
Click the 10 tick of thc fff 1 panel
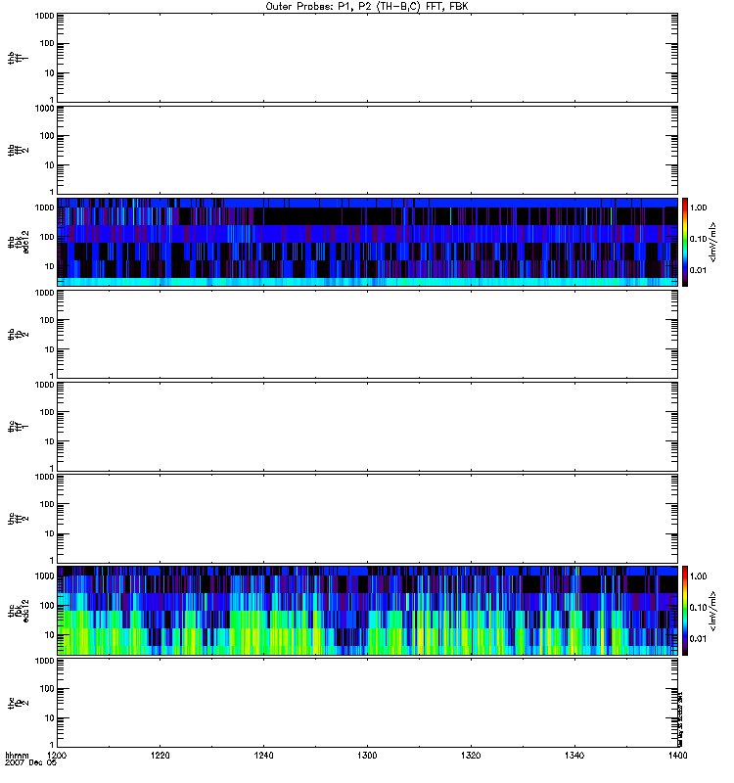[x=50, y=441]
